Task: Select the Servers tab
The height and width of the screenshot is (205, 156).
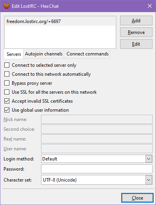Action: 14,54
